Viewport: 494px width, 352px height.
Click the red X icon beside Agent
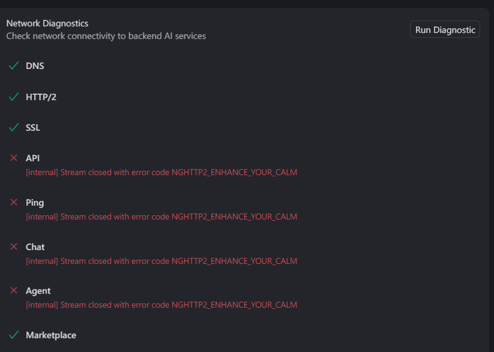coord(14,290)
